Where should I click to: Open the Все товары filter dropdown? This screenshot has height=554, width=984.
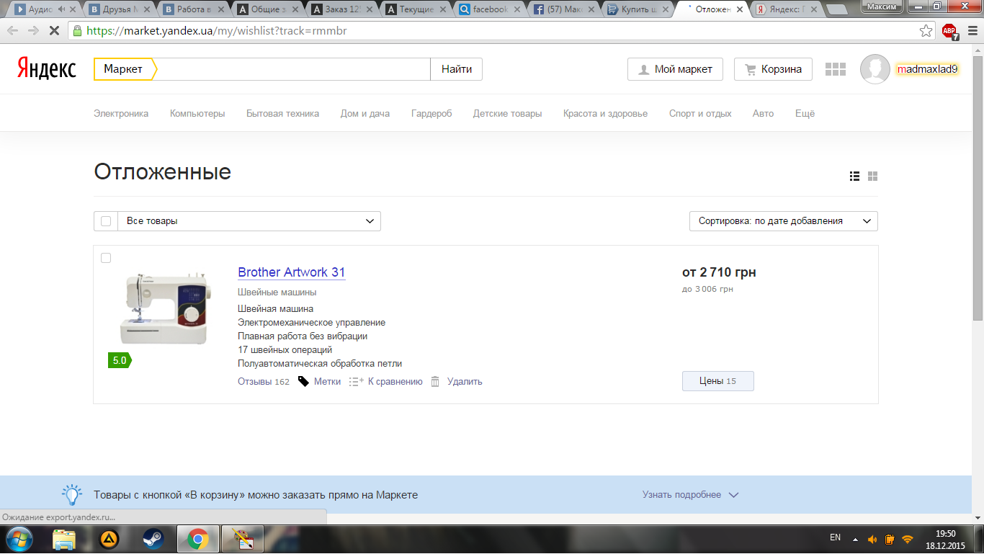(x=249, y=221)
